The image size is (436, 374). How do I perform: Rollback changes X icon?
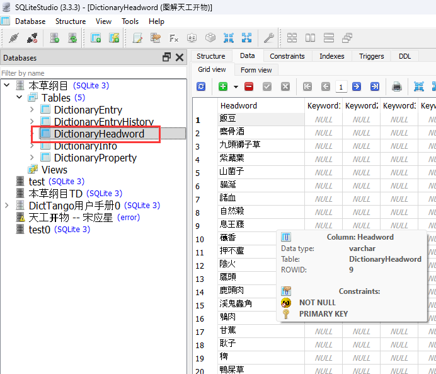point(285,86)
